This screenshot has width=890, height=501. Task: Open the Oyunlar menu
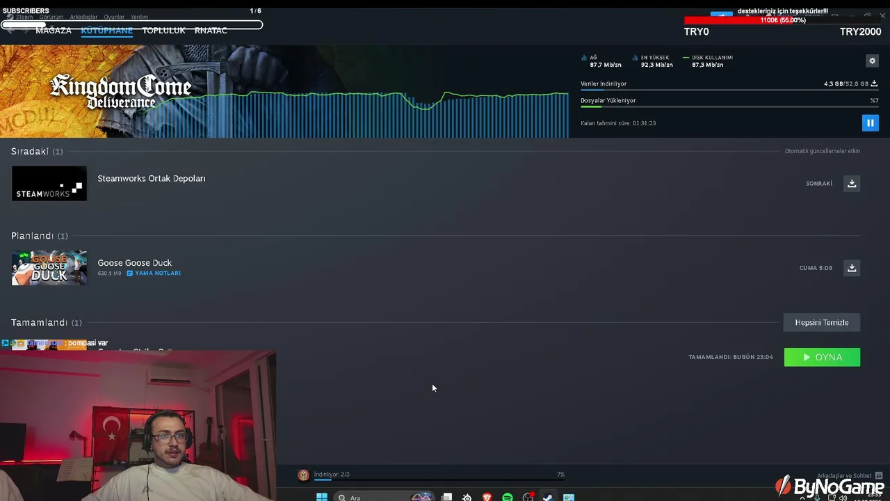coord(114,17)
